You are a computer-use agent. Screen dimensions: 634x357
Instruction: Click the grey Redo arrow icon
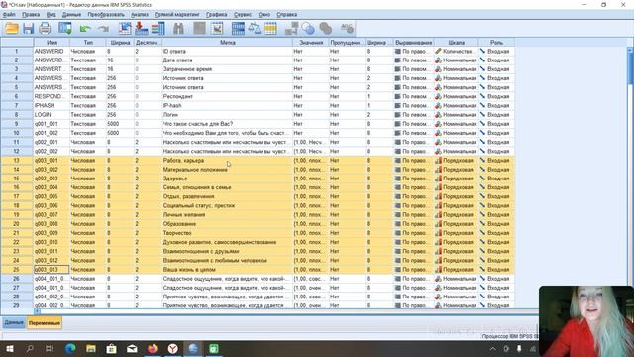(x=103, y=29)
